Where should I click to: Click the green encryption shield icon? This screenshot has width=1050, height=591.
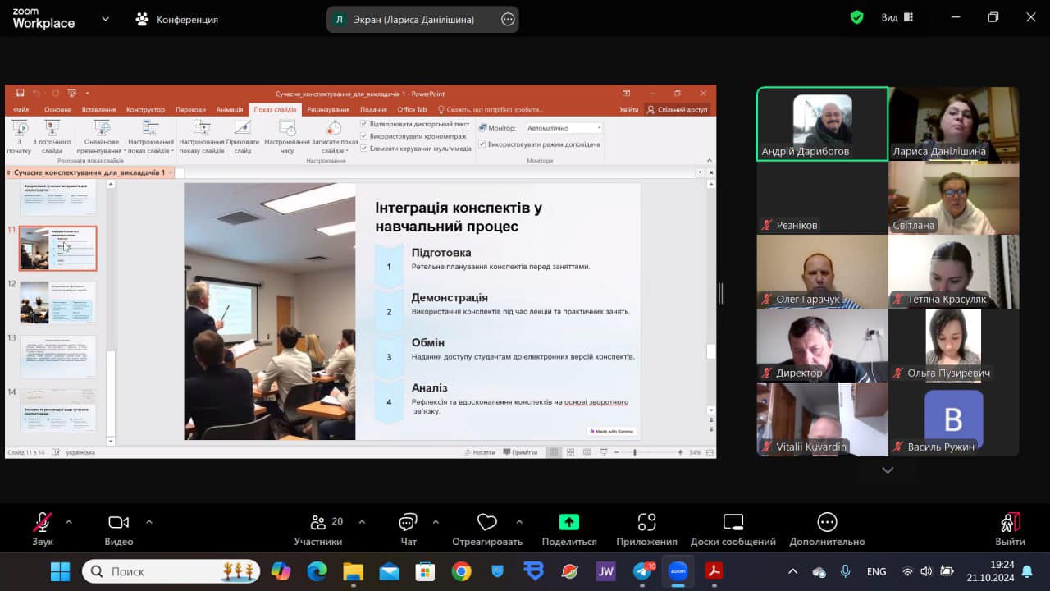coord(856,17)
